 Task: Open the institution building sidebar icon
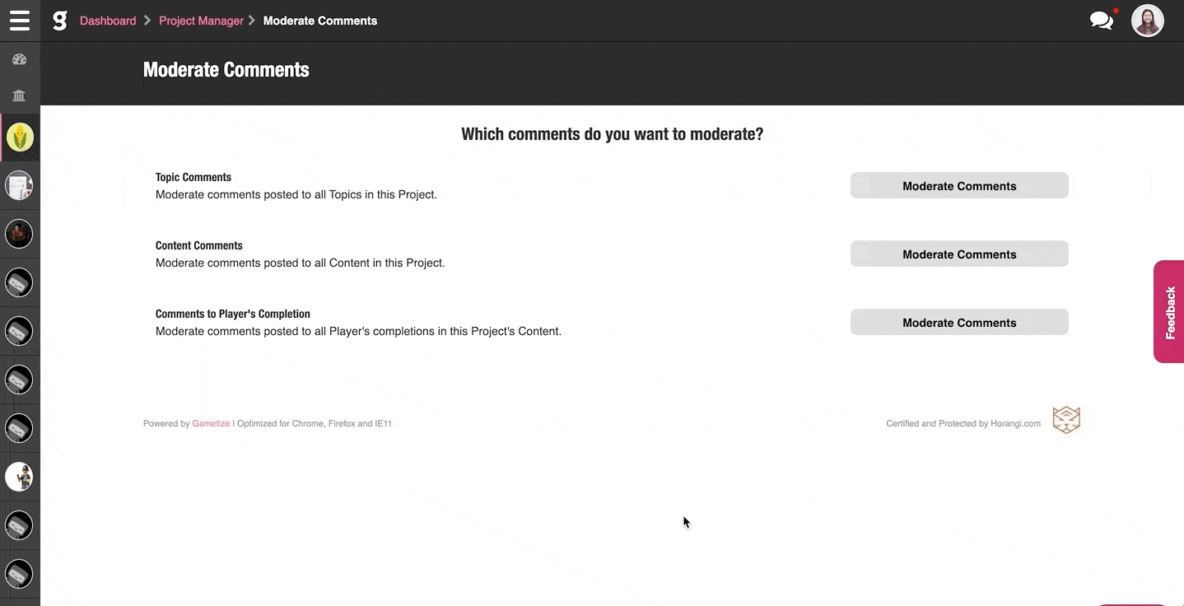pos(20,96)
